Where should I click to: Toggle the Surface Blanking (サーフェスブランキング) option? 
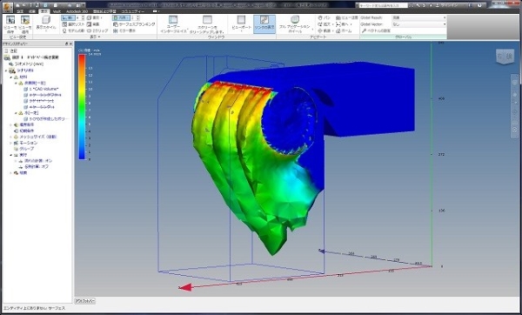click(x=134, y=24)
